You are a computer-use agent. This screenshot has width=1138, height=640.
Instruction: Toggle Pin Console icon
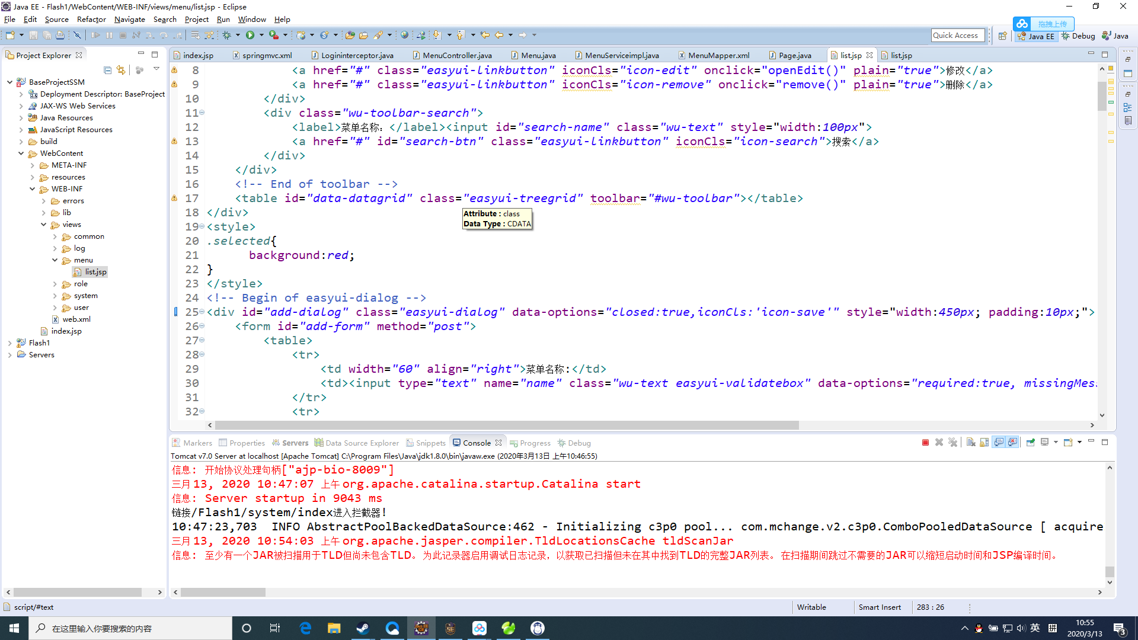click(x=1030, y=443)
